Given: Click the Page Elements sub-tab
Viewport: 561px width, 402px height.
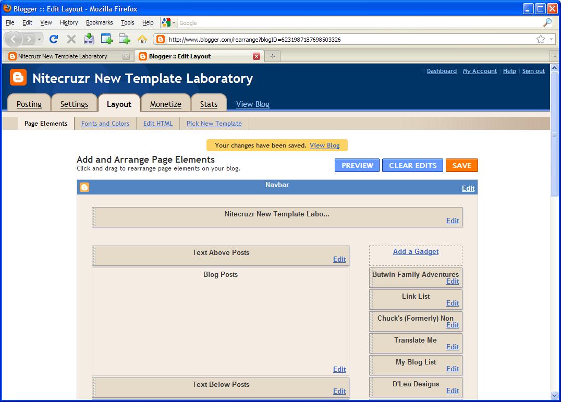Looking at the screenshot, I should point(46,124).
